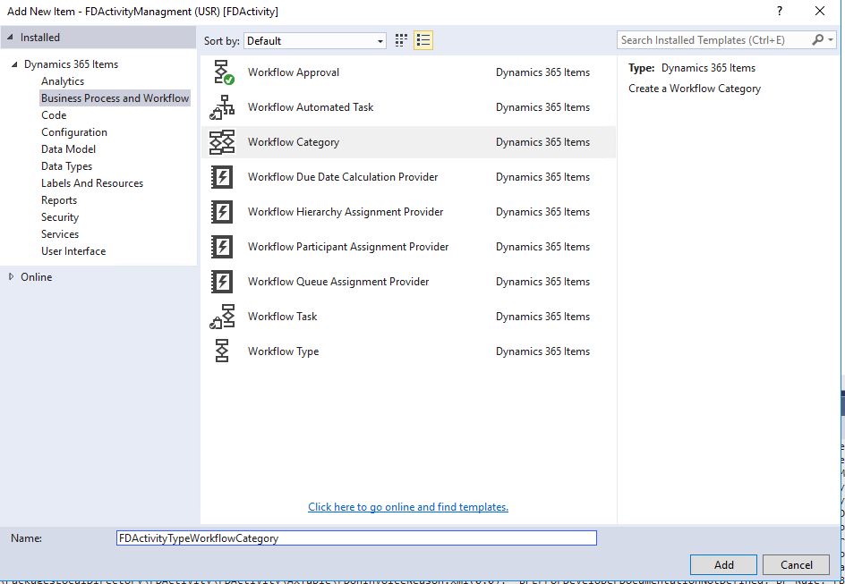Screen dimensions: 845x584
Task: Open the online templates link
Action: 408,507
